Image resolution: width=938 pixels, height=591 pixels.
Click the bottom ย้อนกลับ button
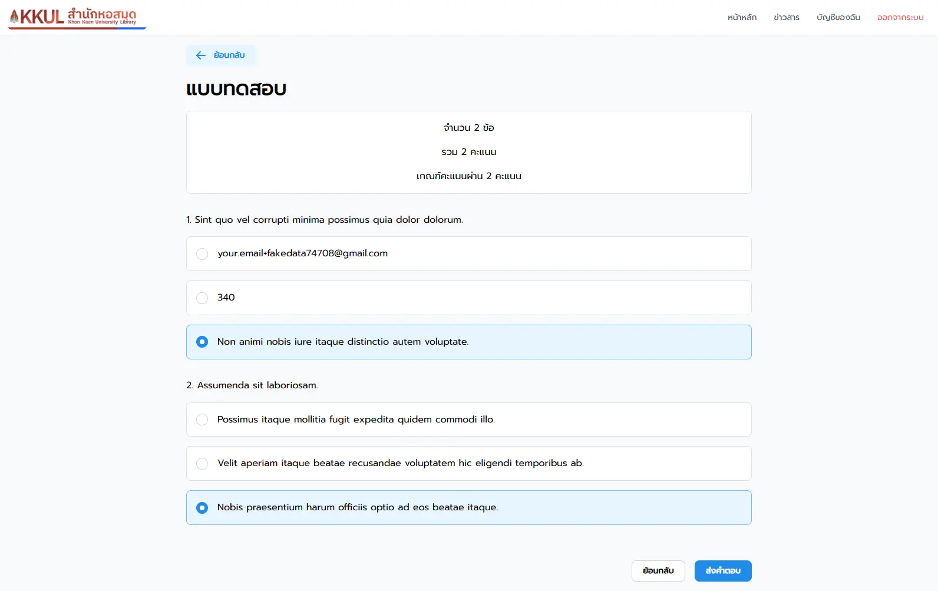pos(658,571)
